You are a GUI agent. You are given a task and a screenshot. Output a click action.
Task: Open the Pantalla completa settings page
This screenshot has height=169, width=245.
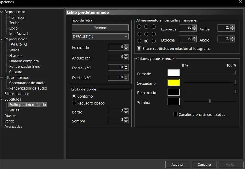coord(24,61)
